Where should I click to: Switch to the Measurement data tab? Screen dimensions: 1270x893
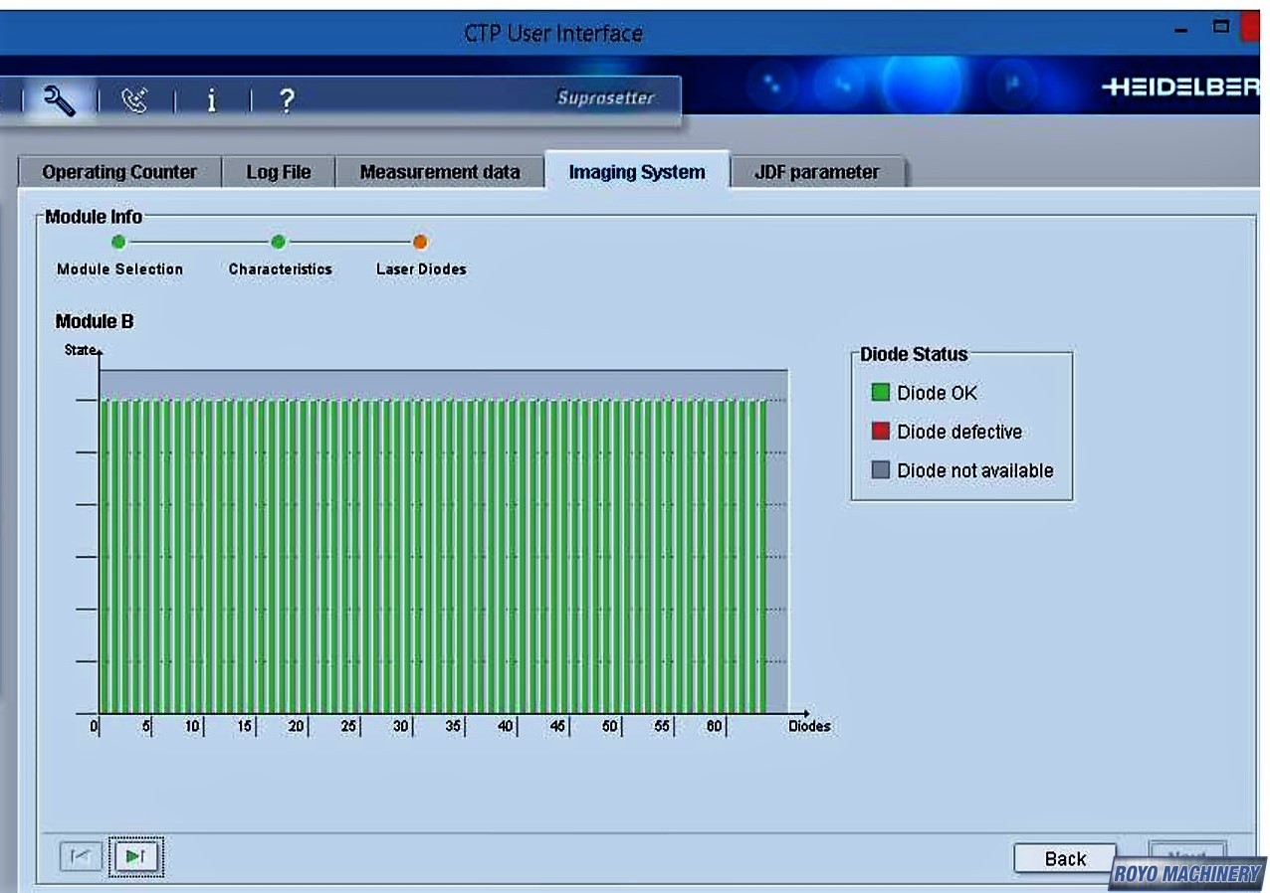tap(440, 172)
